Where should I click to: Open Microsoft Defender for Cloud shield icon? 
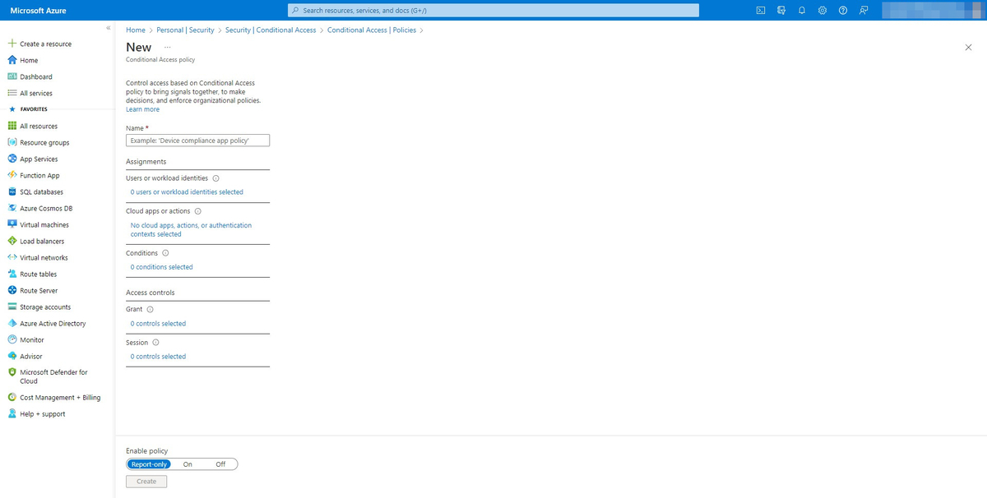point(12,372)
